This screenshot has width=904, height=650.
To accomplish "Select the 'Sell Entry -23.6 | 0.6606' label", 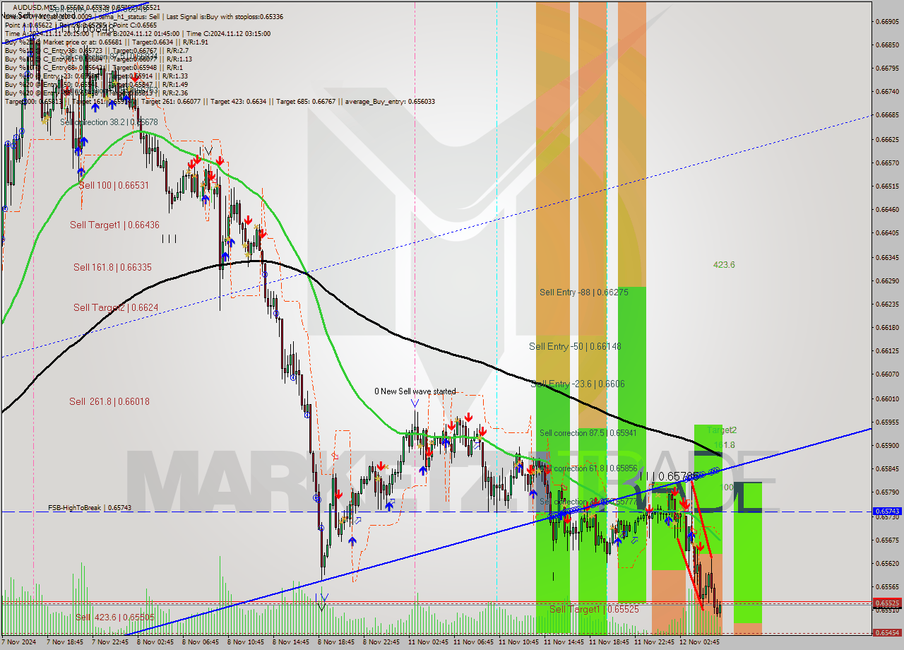I will click(x=578, y=384).
